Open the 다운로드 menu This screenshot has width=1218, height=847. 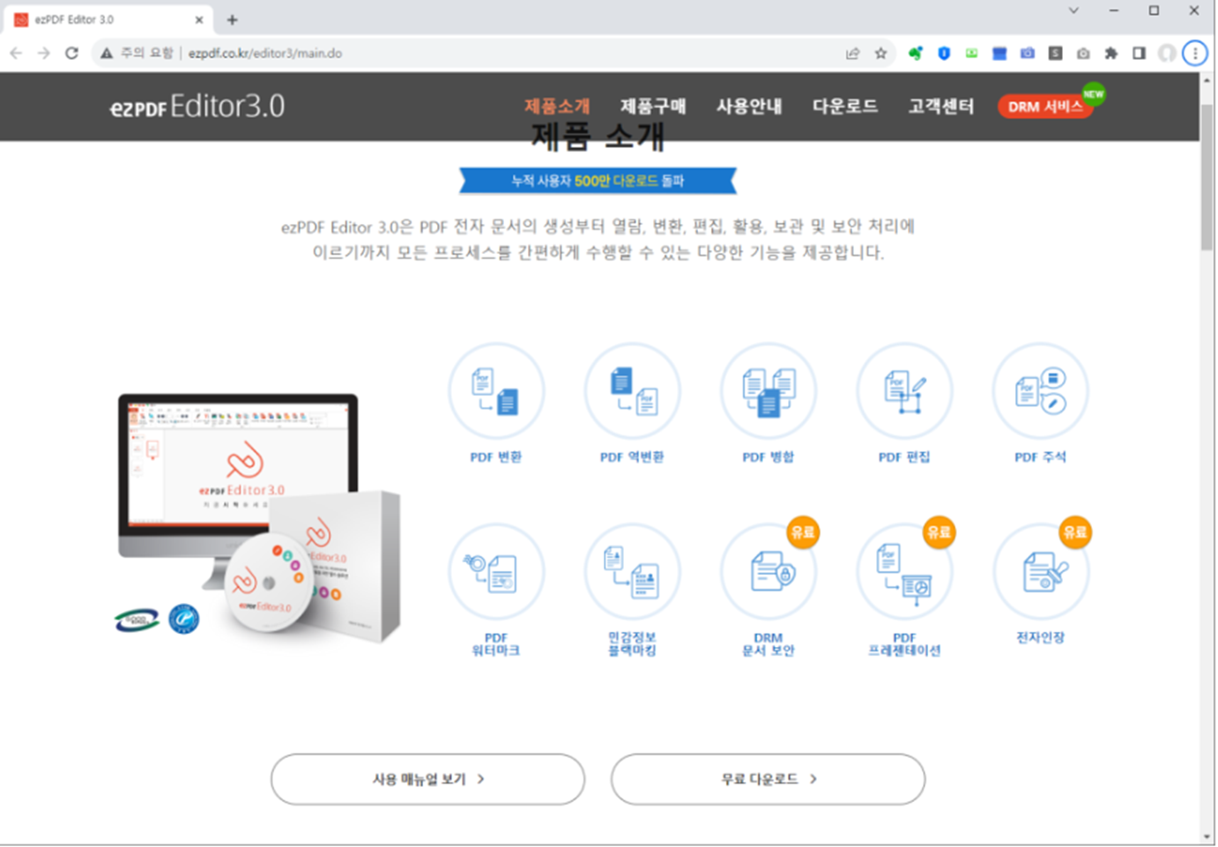(845, 106)
